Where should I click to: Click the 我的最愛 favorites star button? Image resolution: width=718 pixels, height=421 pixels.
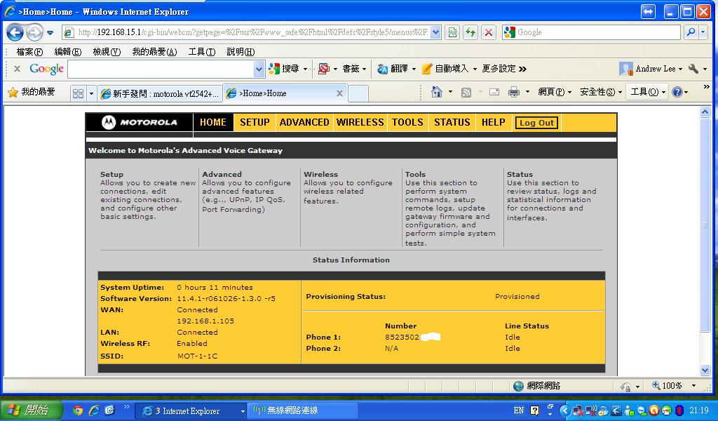coord(32,93)
